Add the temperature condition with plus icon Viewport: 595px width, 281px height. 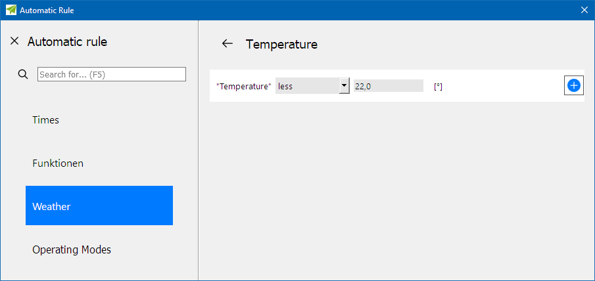(574, 86)
